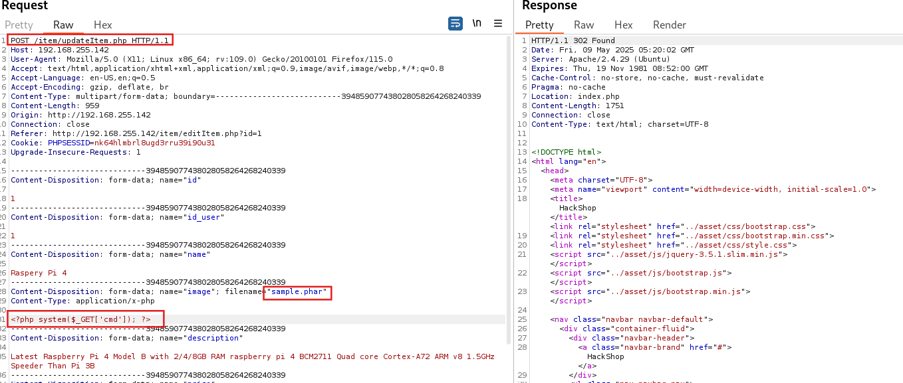Click Connection: close in the Response pane
Viewport: 903px width, 383px height.
(x=571, y=115)
